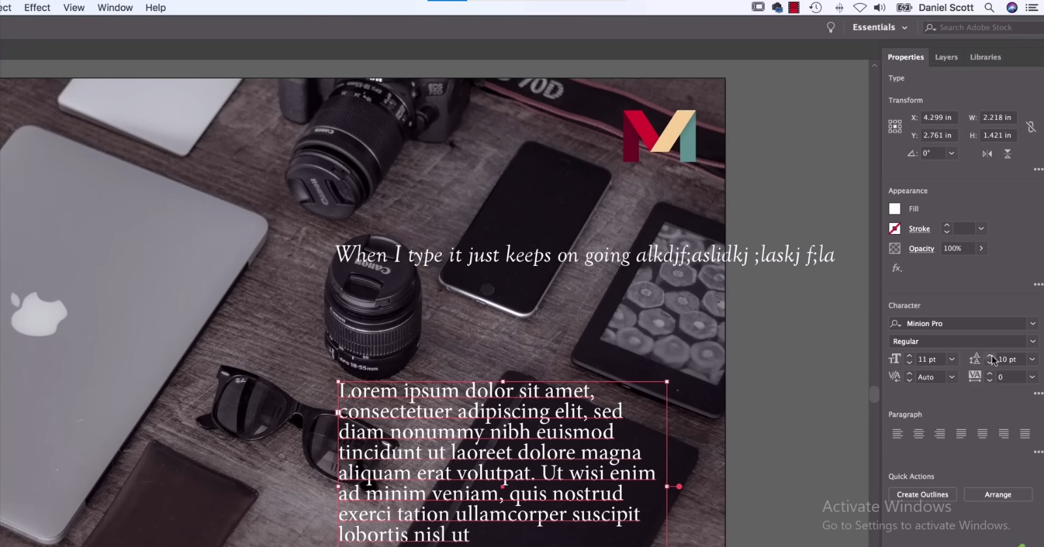Align paragraph text to center
This screenshot has width=1044, height=547.
point(919,434)
